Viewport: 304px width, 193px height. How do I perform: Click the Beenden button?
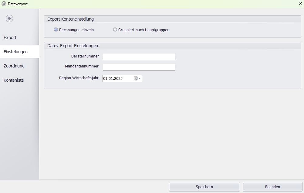[272, 187]
